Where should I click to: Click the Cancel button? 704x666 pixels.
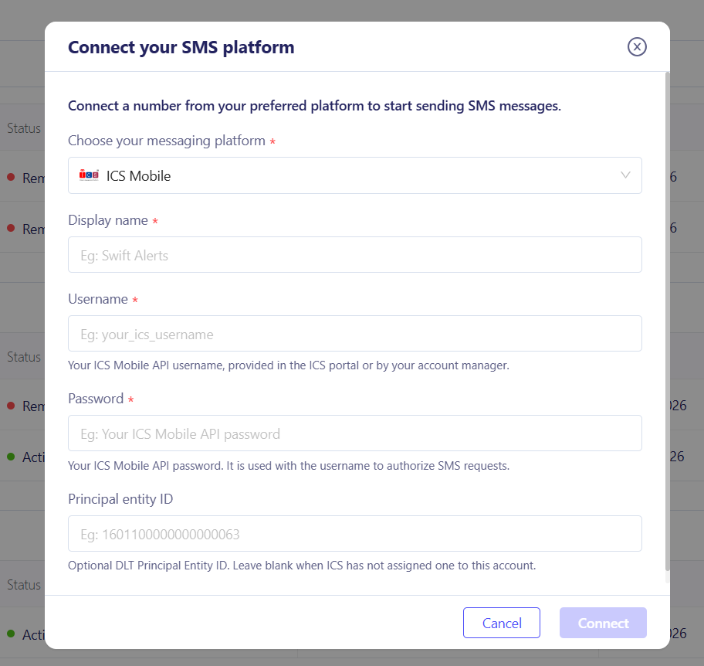click(502, 623)
